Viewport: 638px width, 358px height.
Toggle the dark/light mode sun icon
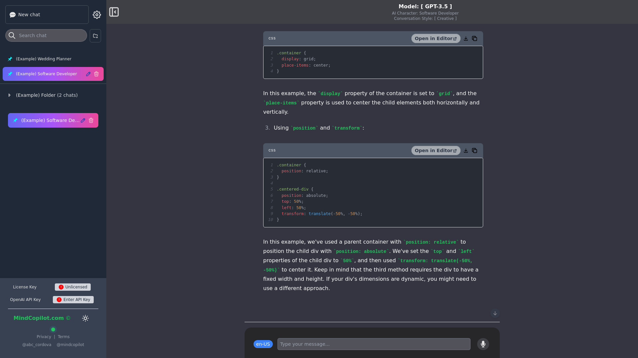[85, 318]
